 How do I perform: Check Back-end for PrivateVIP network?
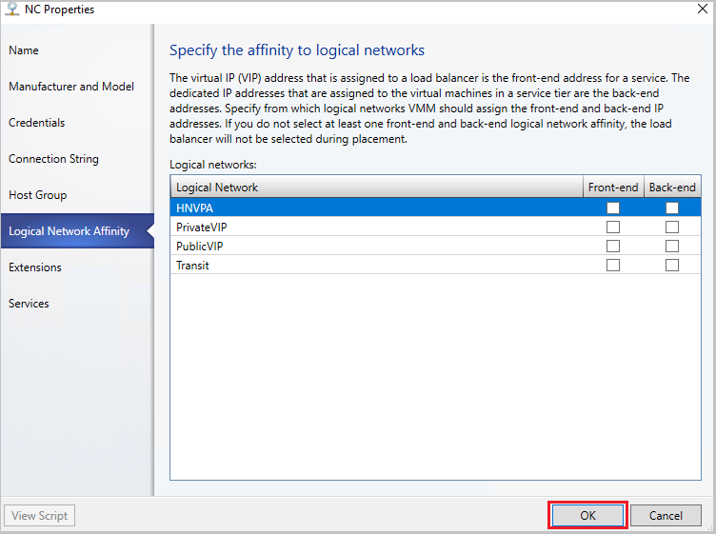(x=672, y=227)
